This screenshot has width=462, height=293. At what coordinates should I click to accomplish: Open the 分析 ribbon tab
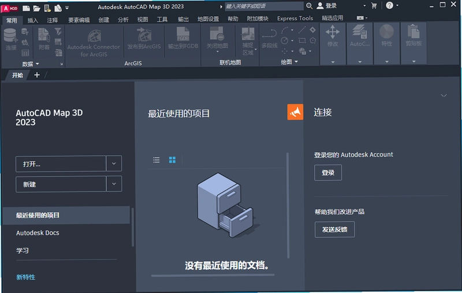[x=123, y=20]
